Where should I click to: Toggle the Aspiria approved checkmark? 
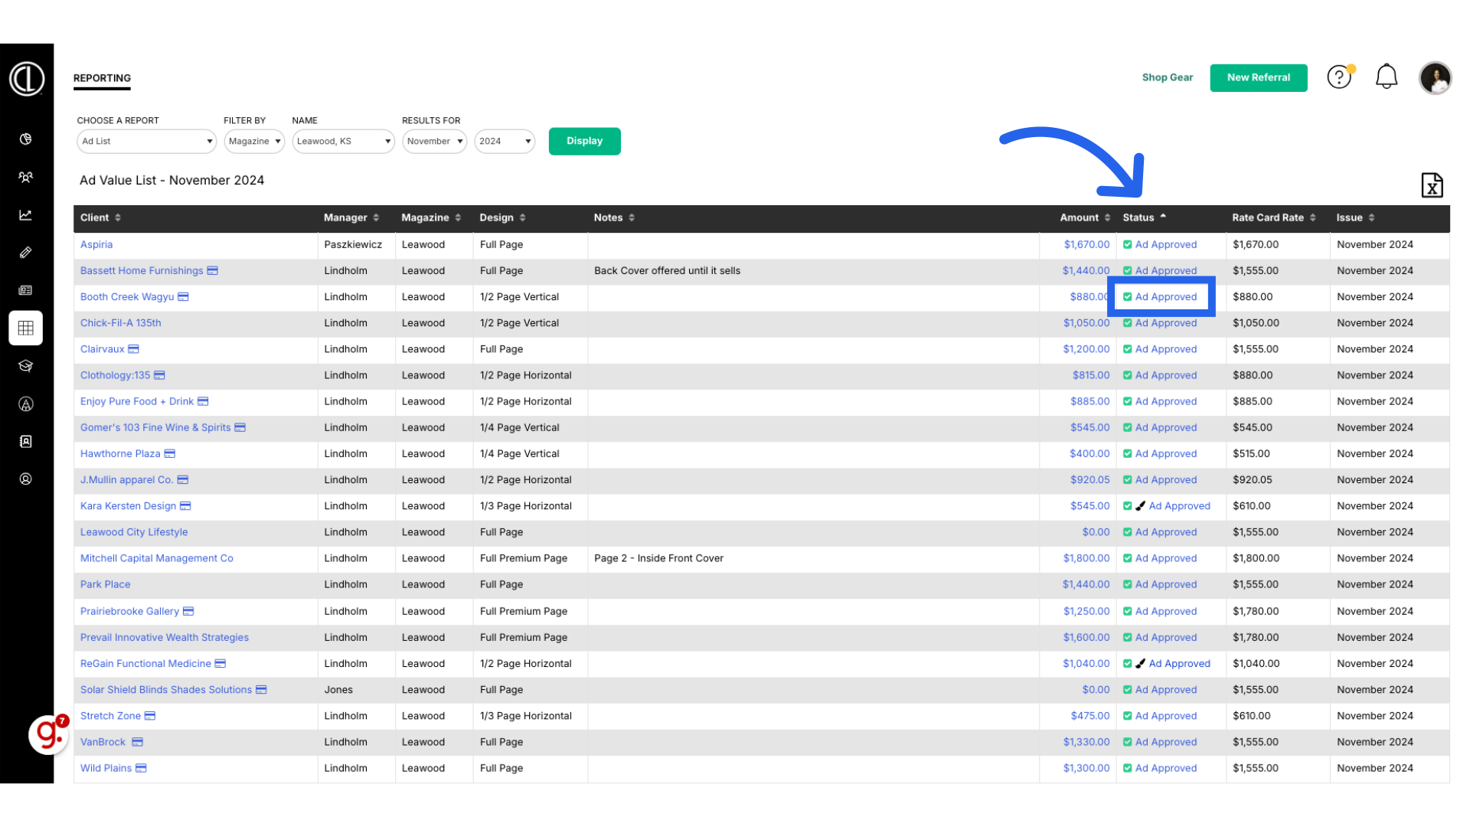pyautogui.click(x=1128, y=245)
